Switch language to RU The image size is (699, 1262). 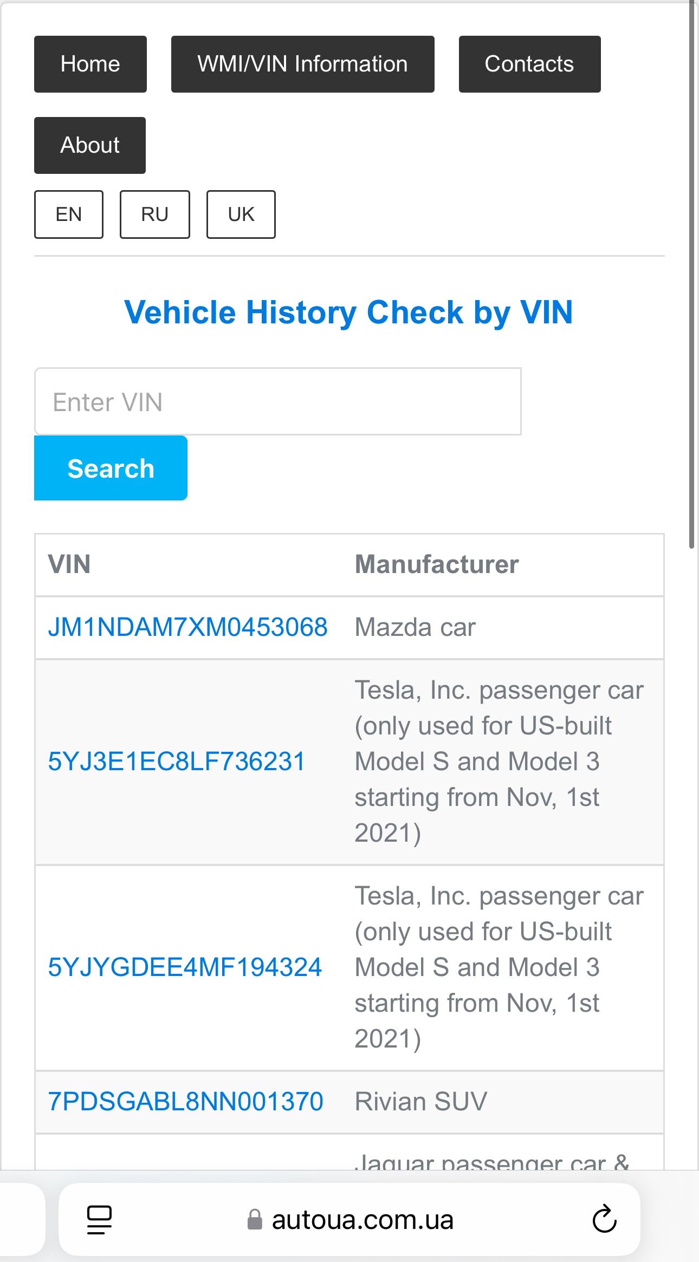coord(155,214)
